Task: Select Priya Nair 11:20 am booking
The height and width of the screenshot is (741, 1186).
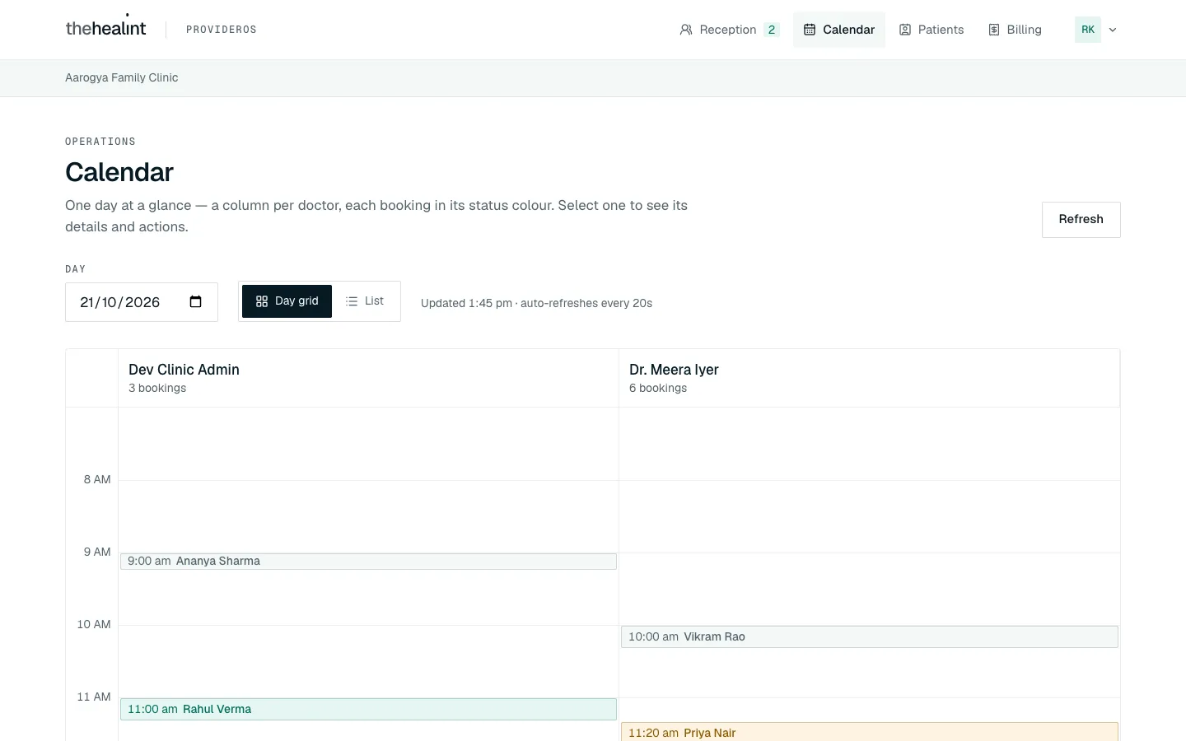Action: (870, 732)
